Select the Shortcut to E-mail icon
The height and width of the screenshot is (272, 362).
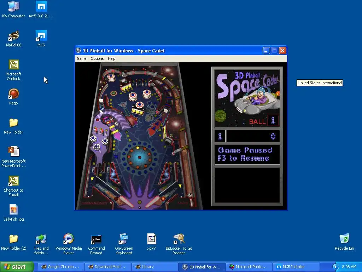tap(13, 186)
